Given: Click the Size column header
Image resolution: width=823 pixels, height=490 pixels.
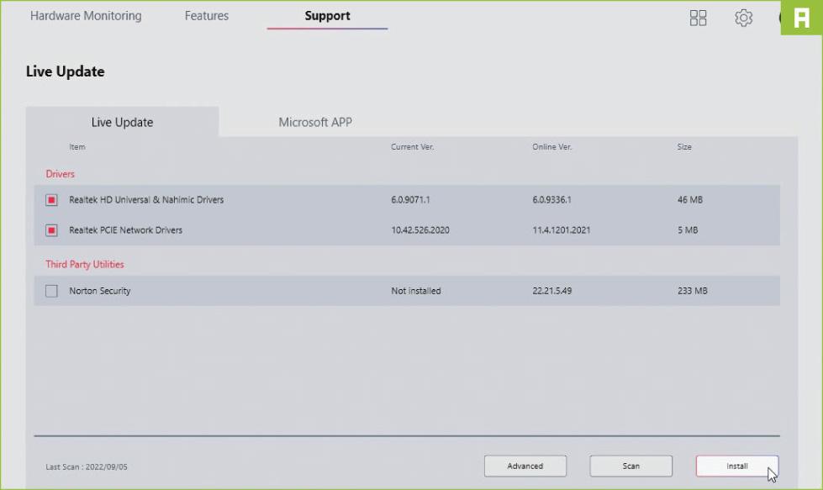Looking at the screenshot, I should [x=684, y=147].
